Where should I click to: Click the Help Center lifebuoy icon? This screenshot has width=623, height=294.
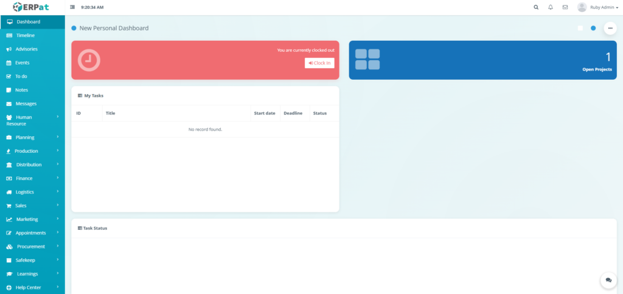pos(9,288)
